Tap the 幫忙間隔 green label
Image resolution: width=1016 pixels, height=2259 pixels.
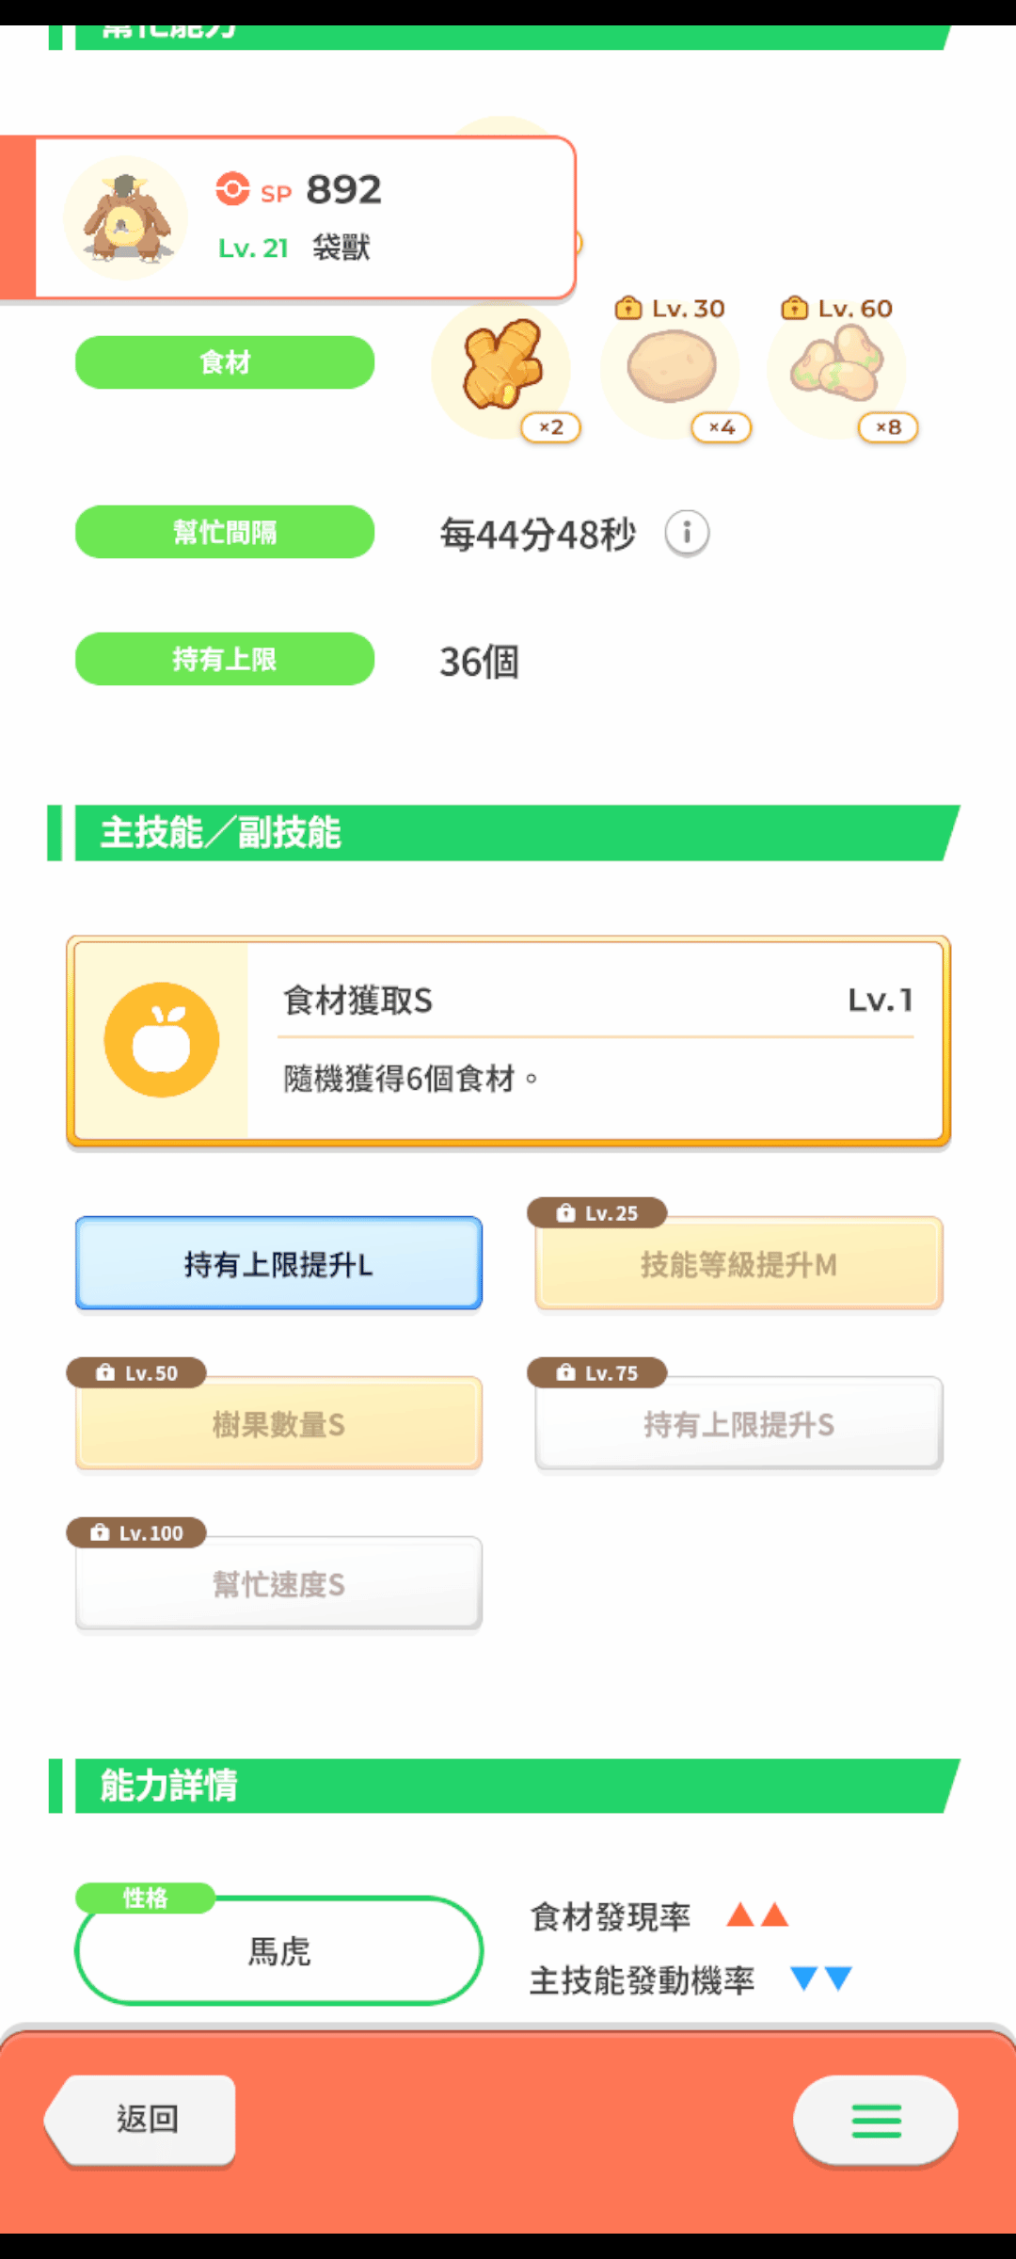pos(225,532)
